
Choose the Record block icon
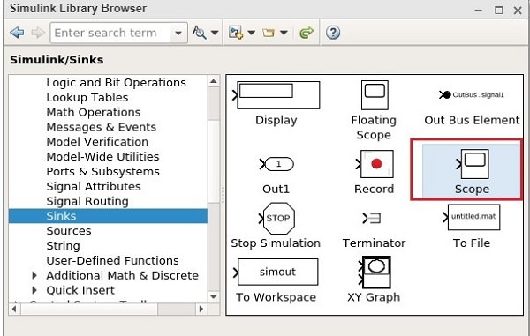point(375,164)
